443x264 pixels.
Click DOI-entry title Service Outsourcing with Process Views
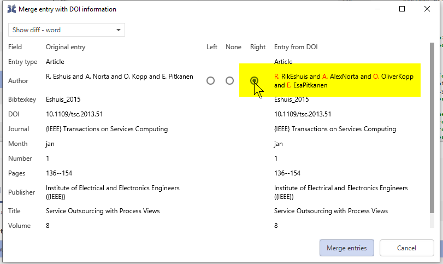pos(331,211)
